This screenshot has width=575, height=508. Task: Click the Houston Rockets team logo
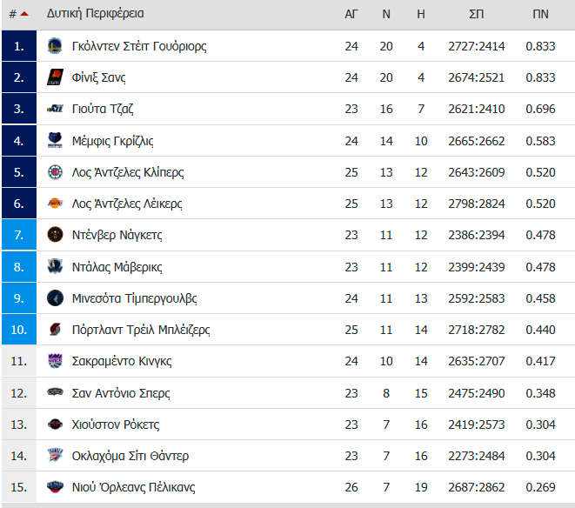[x=55, y=424]
